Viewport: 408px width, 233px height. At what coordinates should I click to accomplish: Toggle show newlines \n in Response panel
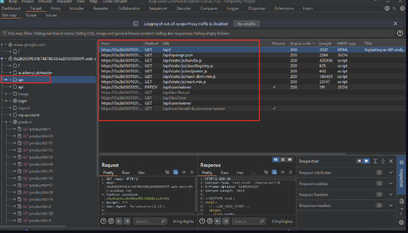pyautogui.click(x=283, y=172)
